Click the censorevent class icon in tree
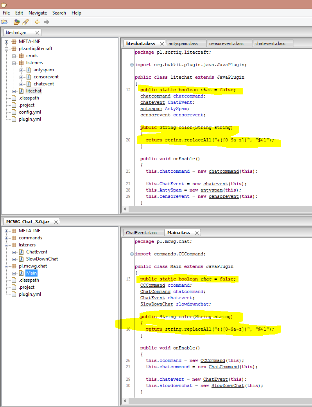This screenshot has height=407, width=312. 29,77
